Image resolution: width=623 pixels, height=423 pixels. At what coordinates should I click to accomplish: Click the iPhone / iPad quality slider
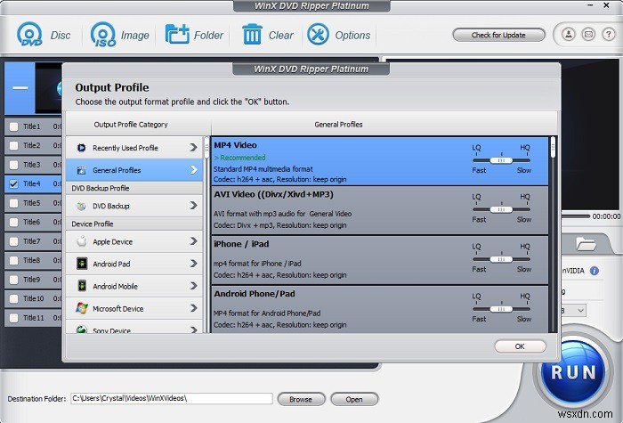(501, 259)
